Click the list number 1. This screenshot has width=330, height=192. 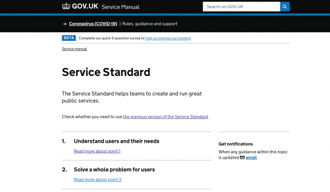click(64, 141)
